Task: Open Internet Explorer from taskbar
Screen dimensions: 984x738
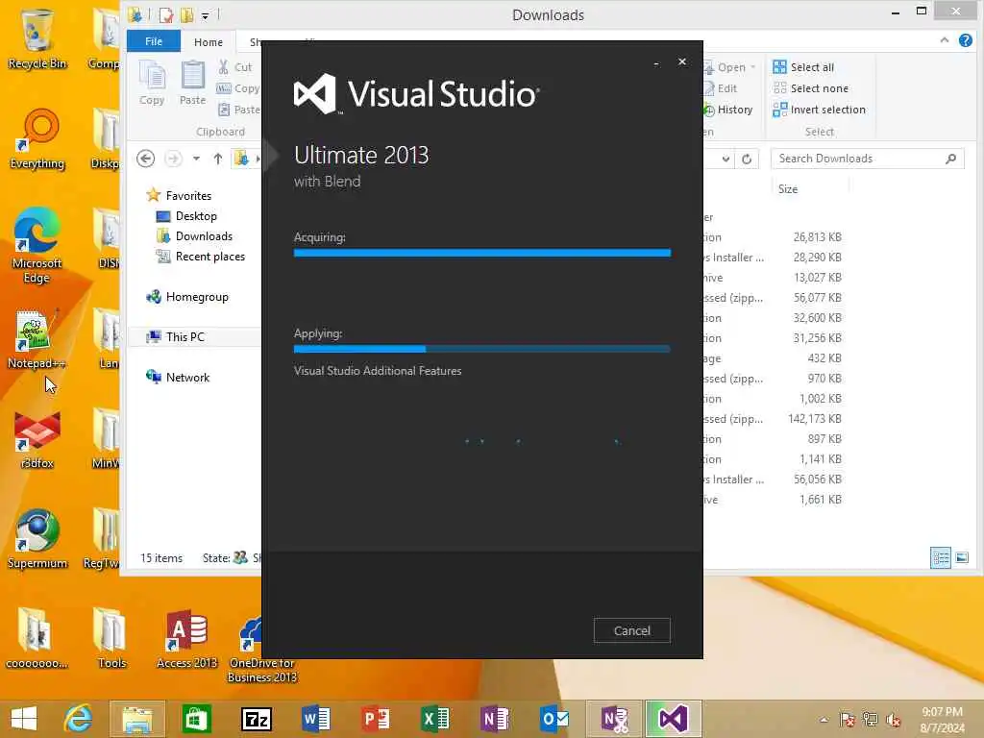Action: [79, 719]
